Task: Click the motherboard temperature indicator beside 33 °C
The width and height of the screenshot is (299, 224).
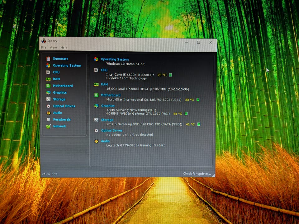Action: click(x=198, y=100)
